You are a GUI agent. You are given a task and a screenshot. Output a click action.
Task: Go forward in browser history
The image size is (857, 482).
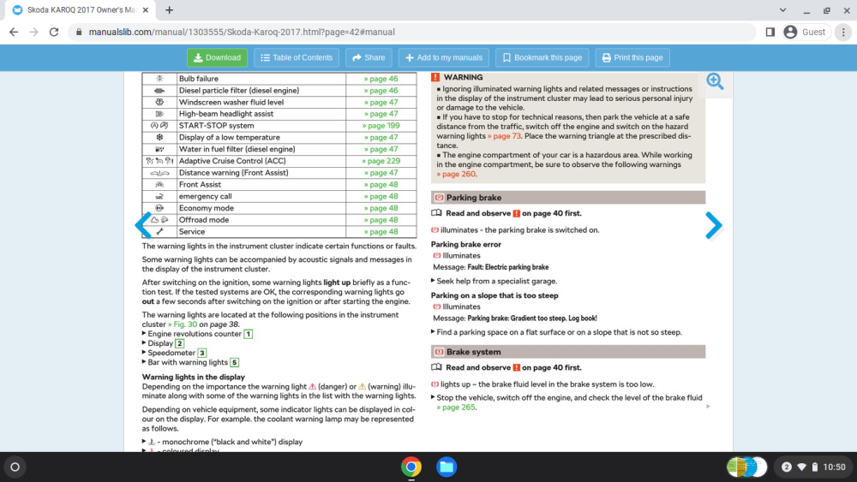pyautogui.click(x=34, y=33)
